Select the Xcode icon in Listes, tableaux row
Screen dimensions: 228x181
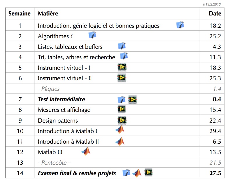click(122, 46)
